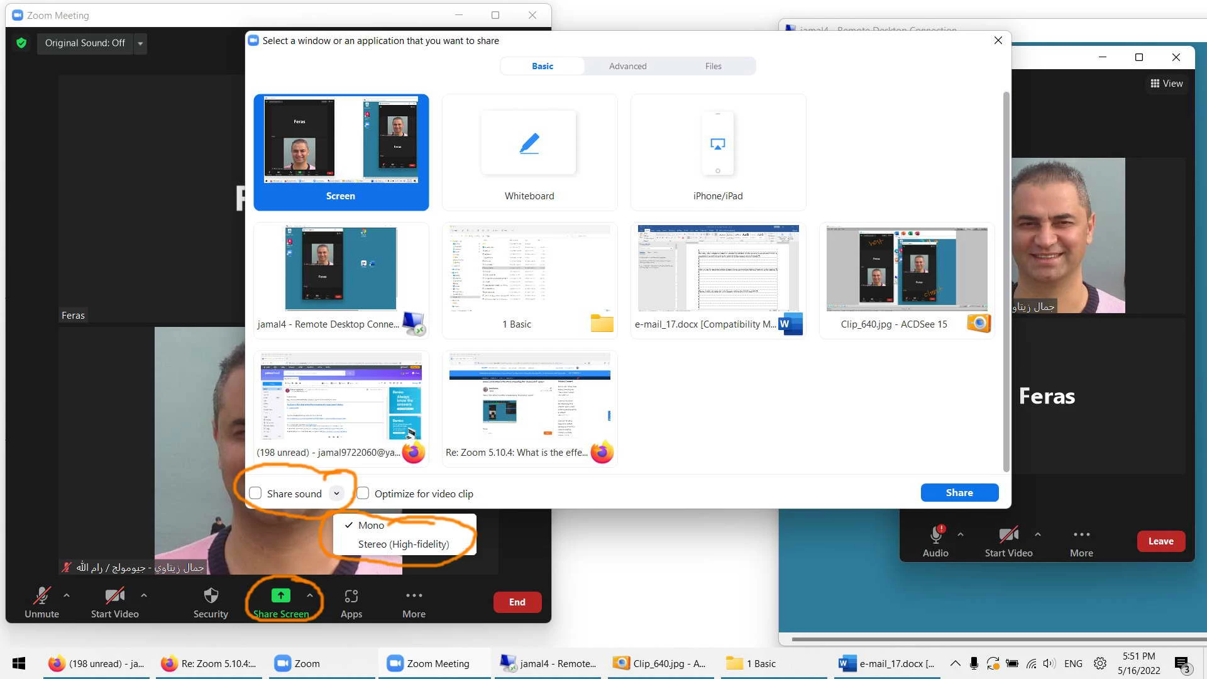The width and height of the screenshot is (1207, 679).
Task: Open the Security shield icon
Action: click(x=211, y=595)
